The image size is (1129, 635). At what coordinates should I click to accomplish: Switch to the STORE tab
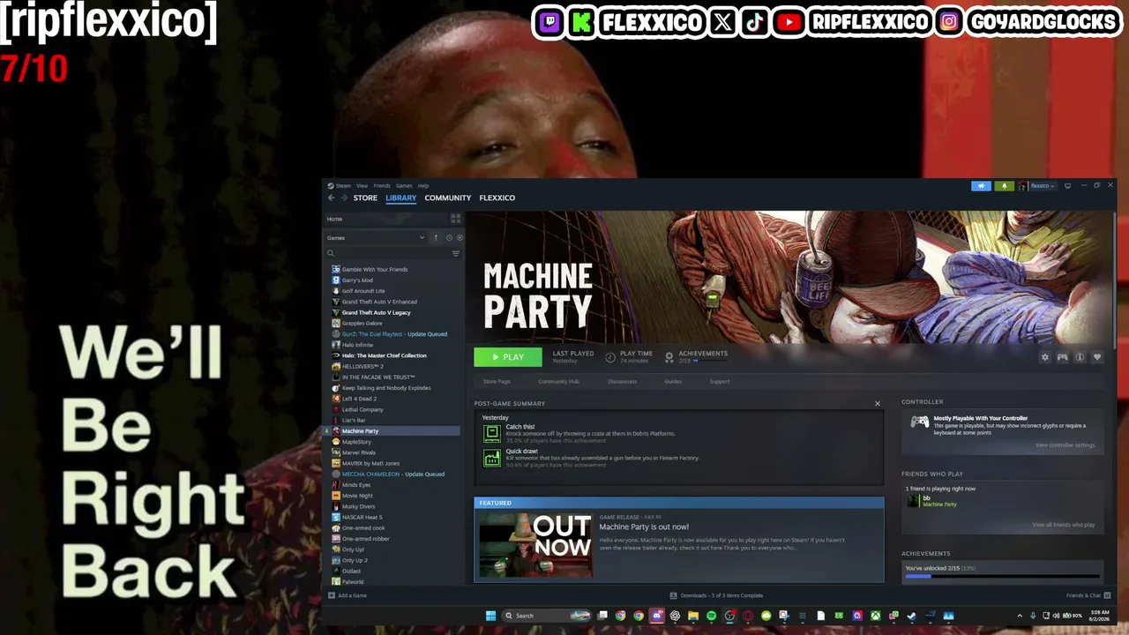pyautogui.click(x=365, y=198)
